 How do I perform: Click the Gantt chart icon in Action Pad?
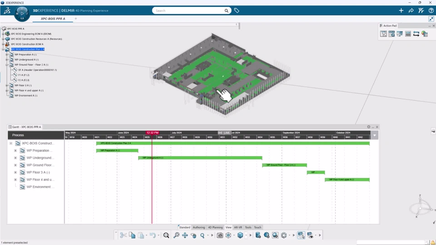point(383,34)
